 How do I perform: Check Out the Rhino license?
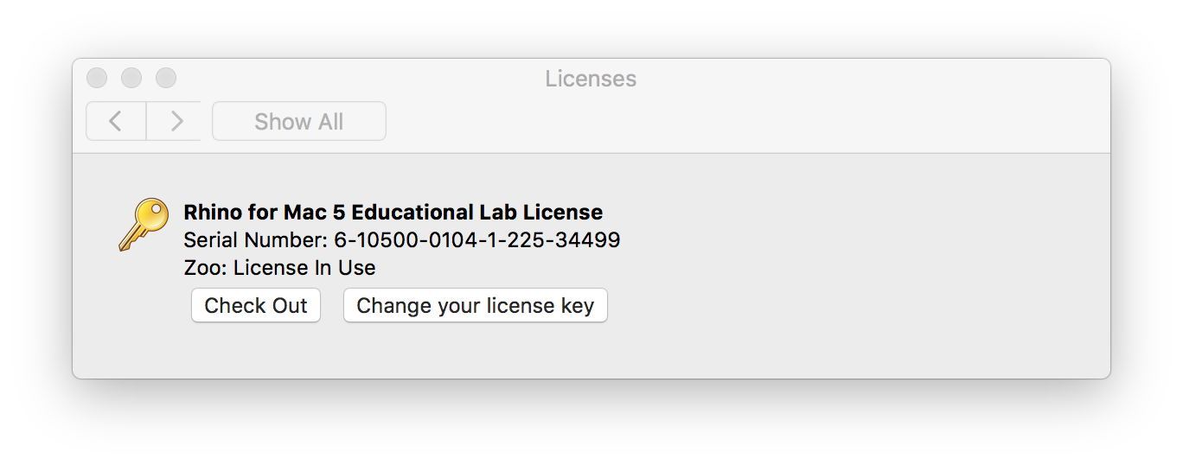[256, 305]
